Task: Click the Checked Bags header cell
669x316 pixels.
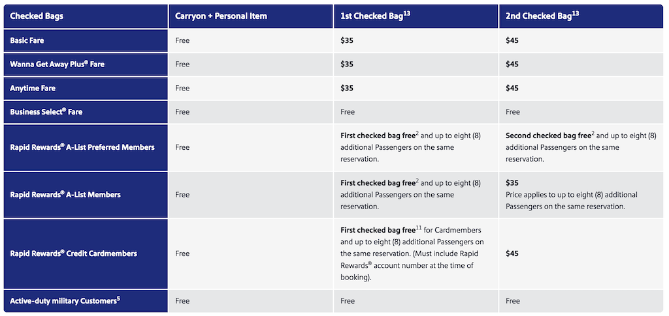Action: [86, 16]
